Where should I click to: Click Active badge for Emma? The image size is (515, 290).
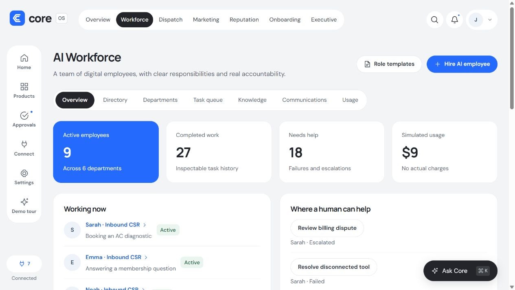tap(192, 263)
